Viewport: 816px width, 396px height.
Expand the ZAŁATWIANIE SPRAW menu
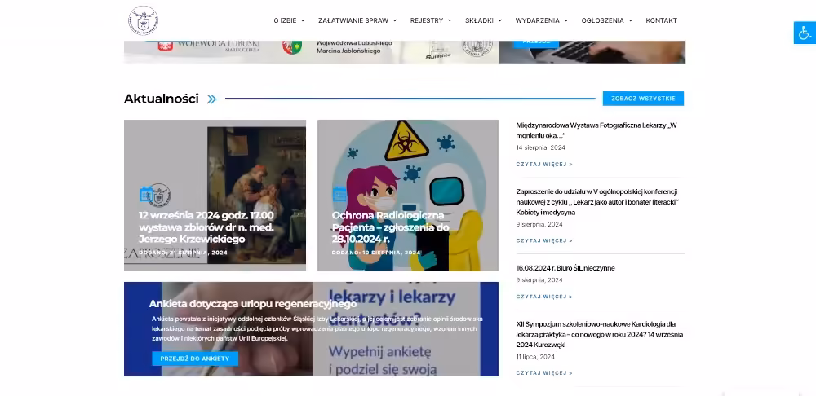(357, 21)
